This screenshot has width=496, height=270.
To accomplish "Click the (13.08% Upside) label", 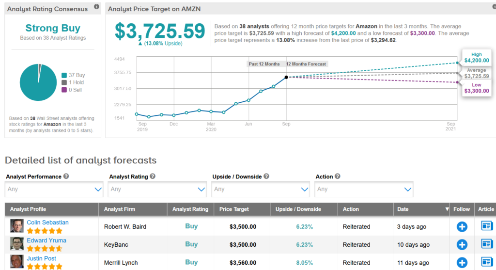I will click(160, 43).
